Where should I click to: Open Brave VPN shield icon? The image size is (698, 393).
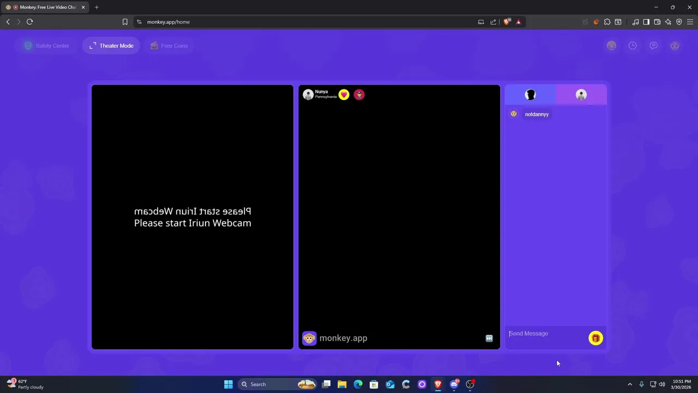[679, 22]
